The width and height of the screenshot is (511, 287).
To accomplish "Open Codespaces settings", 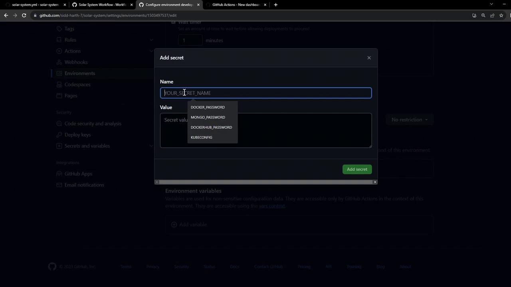I will click(77, 85).
